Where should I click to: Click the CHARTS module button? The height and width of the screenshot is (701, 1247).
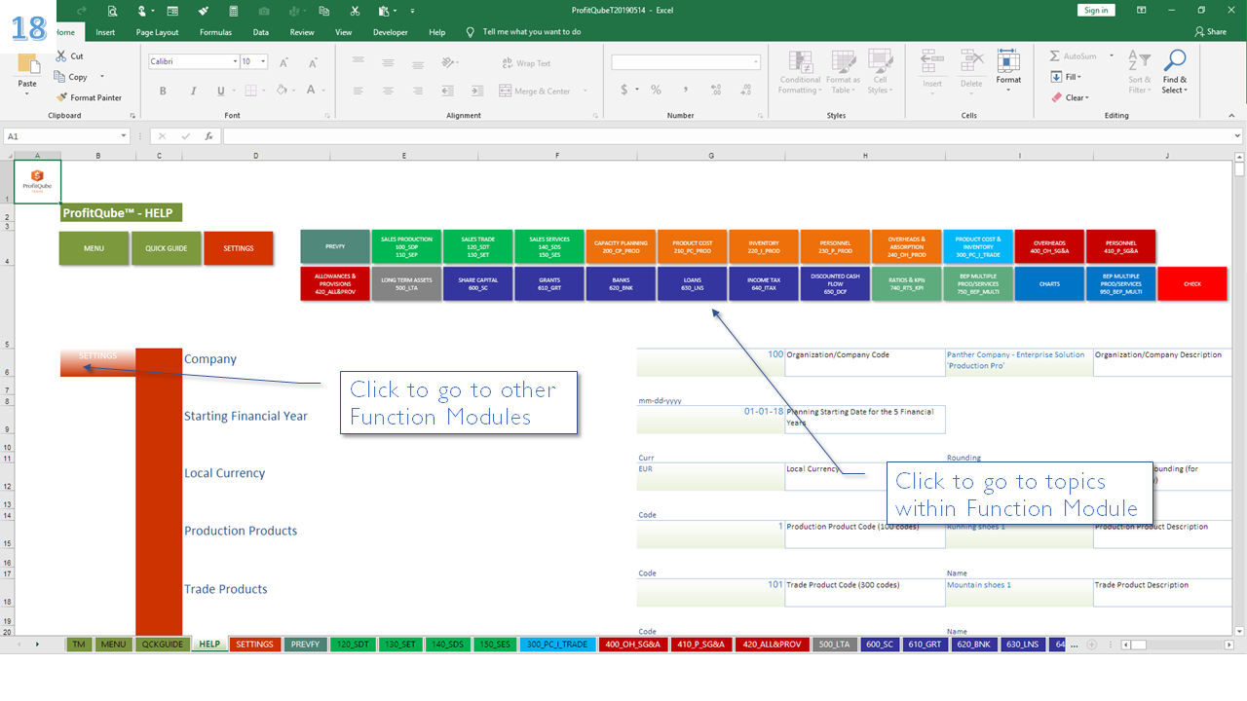1049,283
